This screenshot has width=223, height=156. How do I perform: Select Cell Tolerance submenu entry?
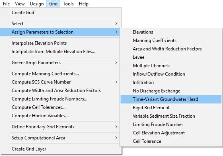click(x=147, y=141)
